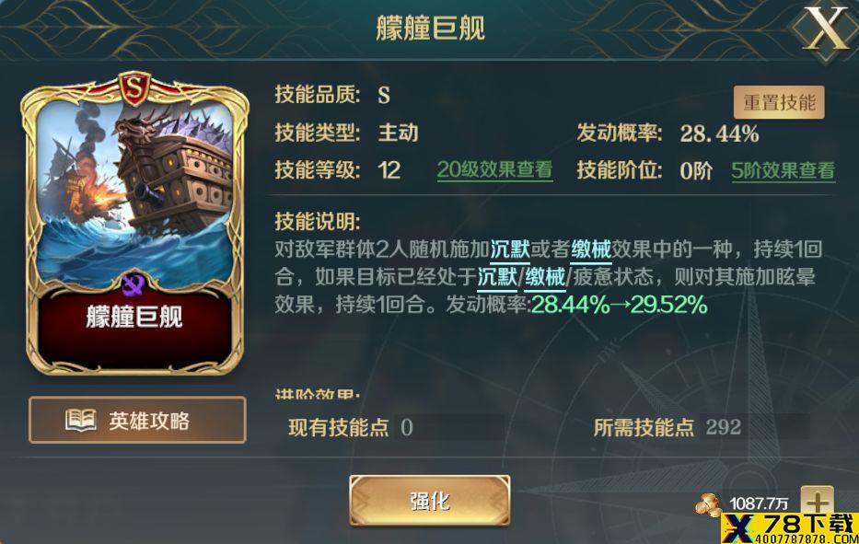Click the 现有技能点 value field
The width and height of the screenshot is (859, 544).
[449, 427]
